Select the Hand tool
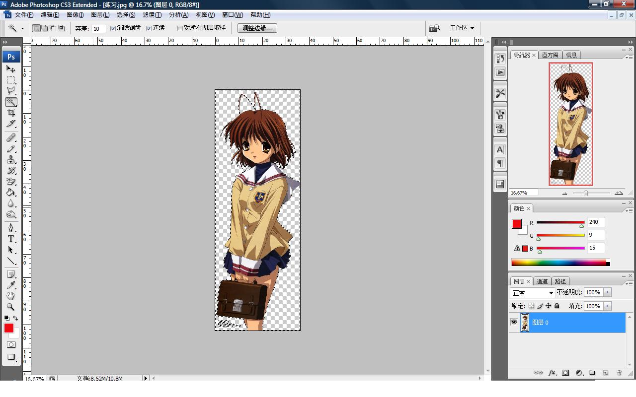Screen dimensions: 636x397 (x=11, y=296)
